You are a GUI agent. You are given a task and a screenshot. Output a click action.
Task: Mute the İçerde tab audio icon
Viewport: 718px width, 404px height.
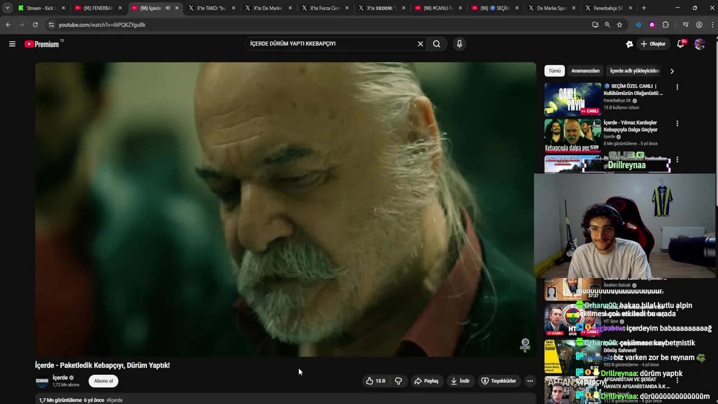(167, 8)
